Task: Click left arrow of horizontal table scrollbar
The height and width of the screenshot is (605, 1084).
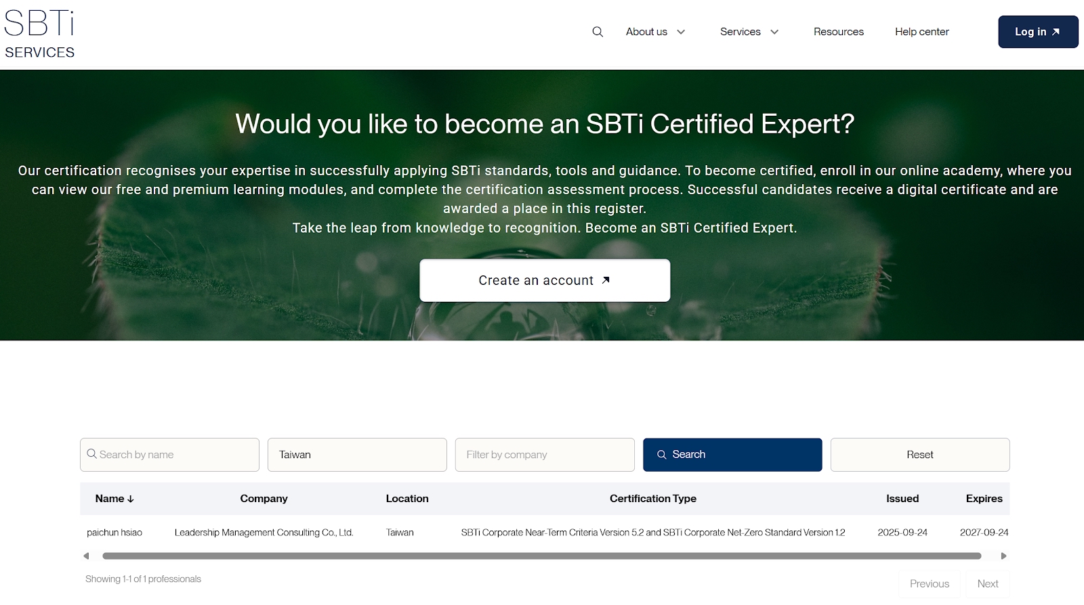Action: click(86, 556)
